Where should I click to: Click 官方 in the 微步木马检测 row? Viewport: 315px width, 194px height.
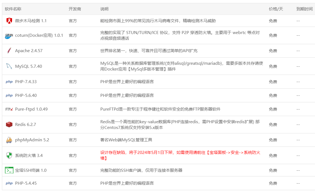[73, 21]
